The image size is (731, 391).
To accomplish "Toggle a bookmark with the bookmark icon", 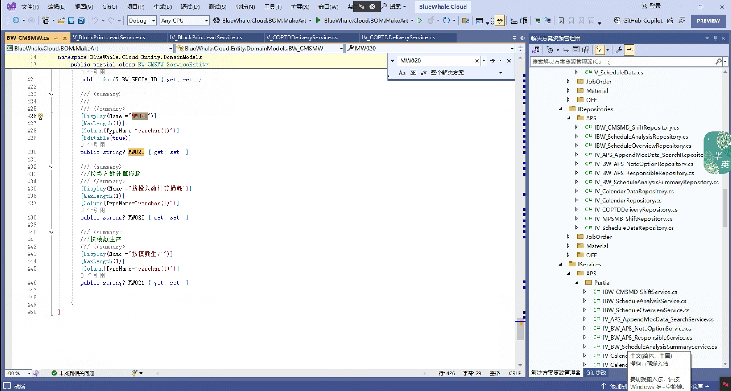I will pyautogui.click(x=561, y=21).
